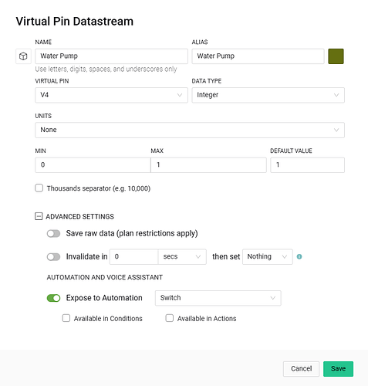Image resolution: width=368 pixels, height=386 pixels.
Task: Click the datastream cube icon
Action: [x=23, y=56]
